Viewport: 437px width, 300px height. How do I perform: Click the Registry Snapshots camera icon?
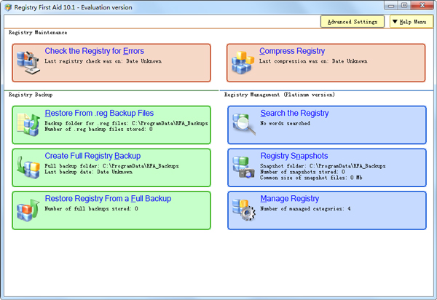tap(244, 167)
